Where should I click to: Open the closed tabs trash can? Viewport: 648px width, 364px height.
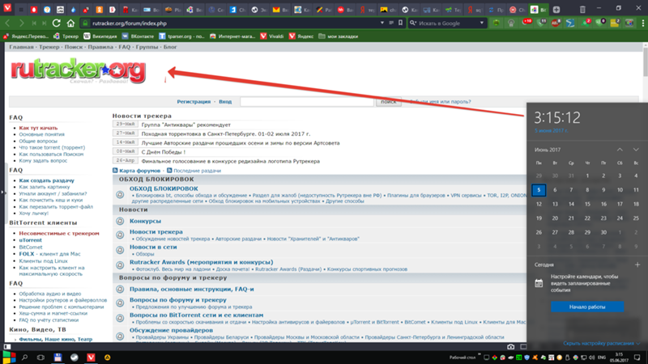tap(582, 9)
